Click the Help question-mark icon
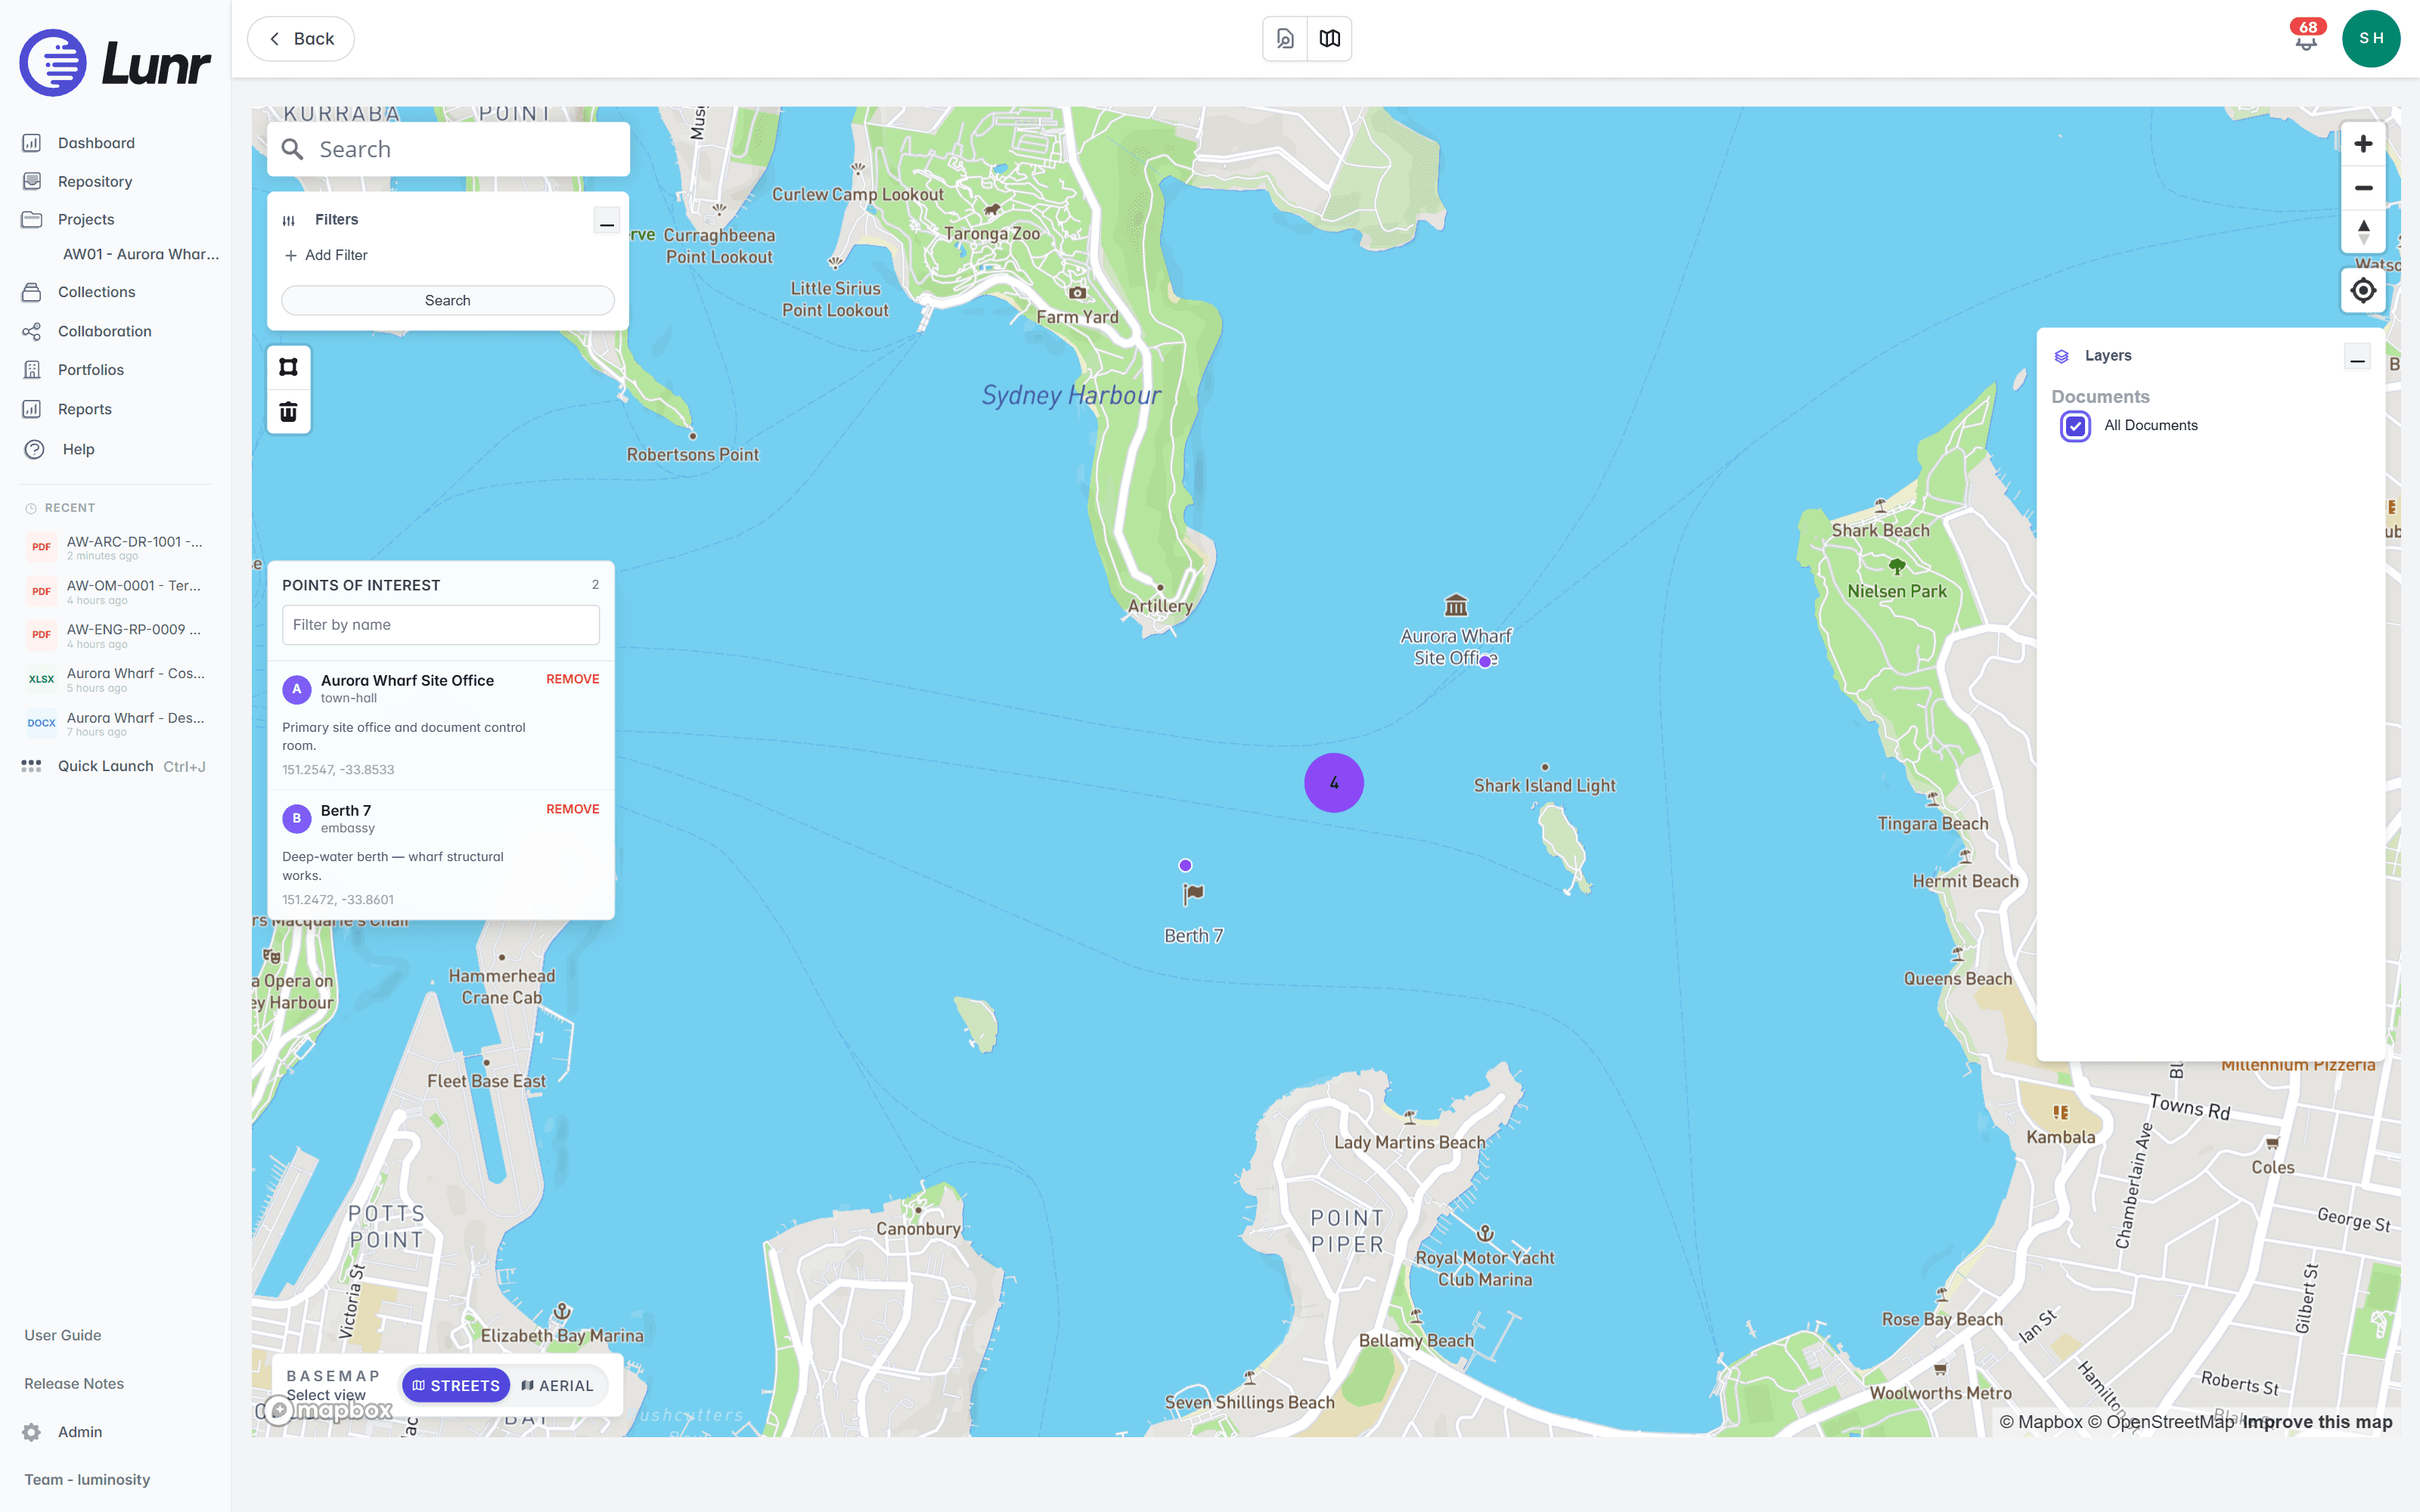Image resolution: width=2420 pixels, height=1512 pixels. [x=34, y=449]
